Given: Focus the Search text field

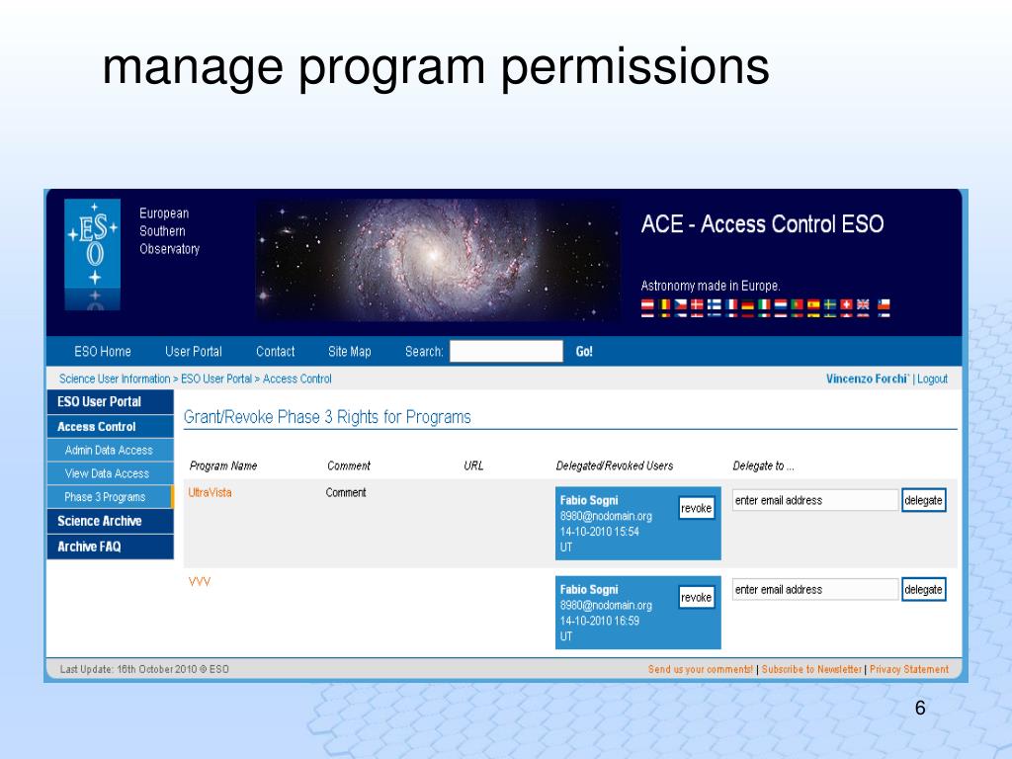Looking at the screenshot, I should 506,352.
